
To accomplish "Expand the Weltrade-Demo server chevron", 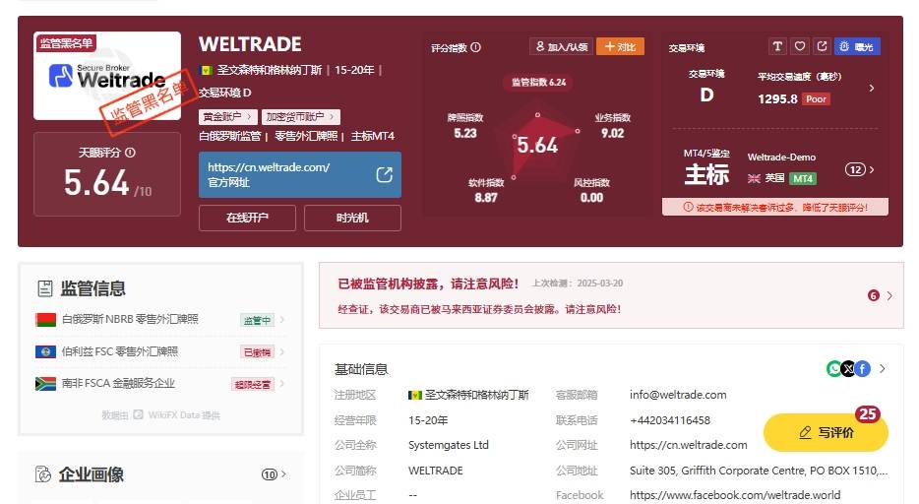I will point(872,170).
